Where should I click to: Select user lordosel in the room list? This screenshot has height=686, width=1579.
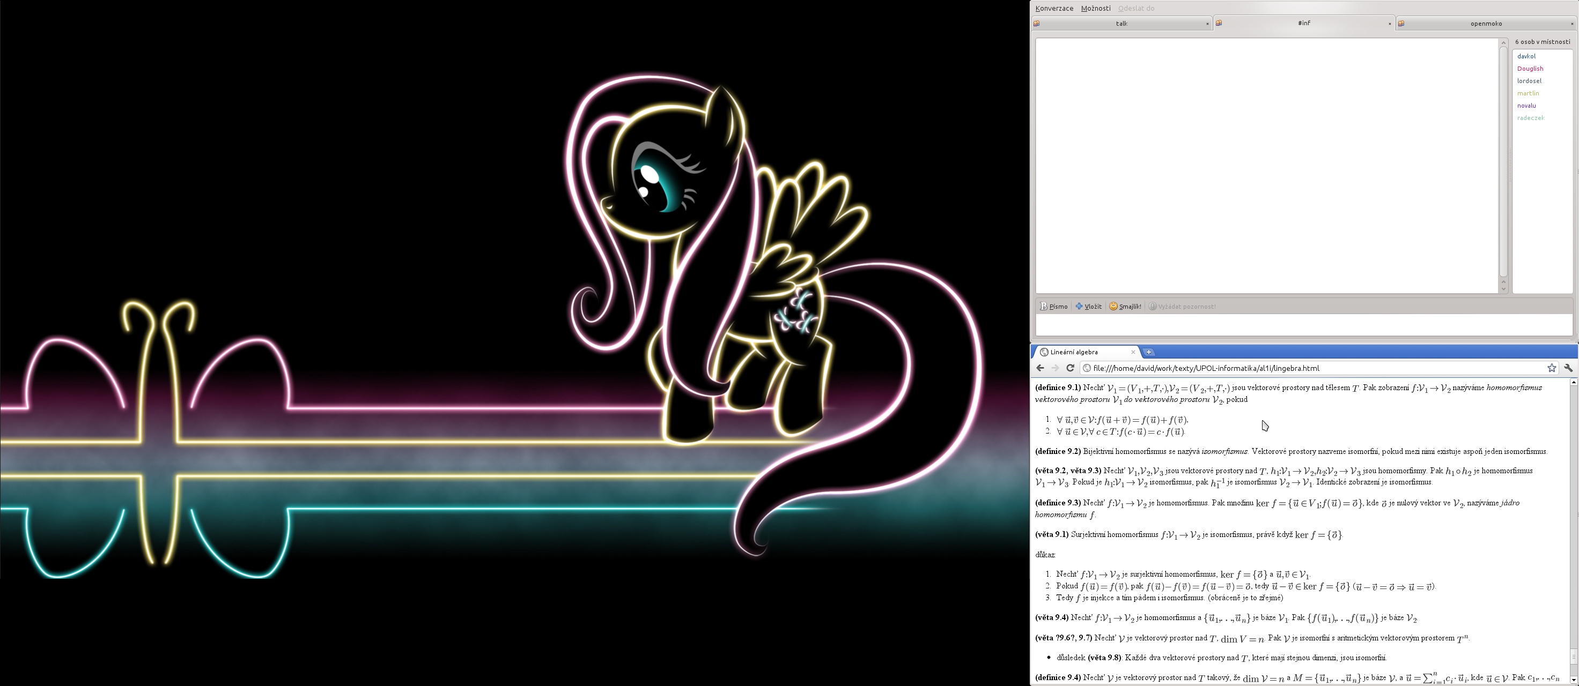1529,81
